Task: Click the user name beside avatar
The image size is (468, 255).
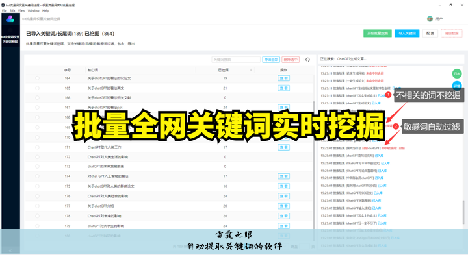Action: 439,19
